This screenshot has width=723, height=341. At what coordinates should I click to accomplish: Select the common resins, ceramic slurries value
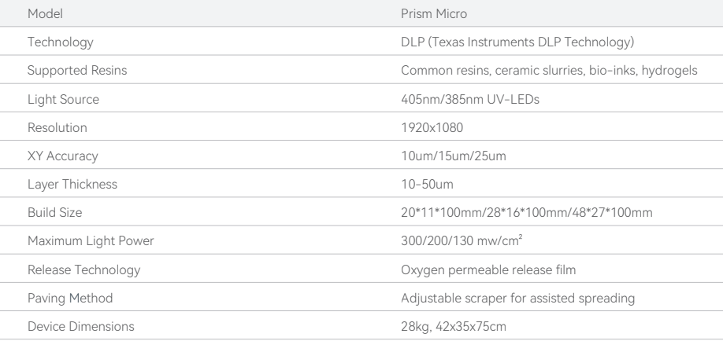click(547, 71)
